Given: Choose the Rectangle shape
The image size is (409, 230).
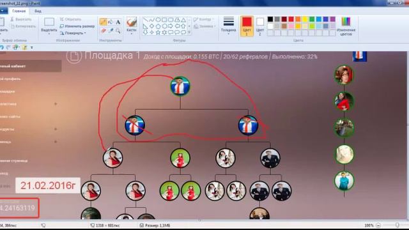Looking at the screenshot, I should pos(164,20).
